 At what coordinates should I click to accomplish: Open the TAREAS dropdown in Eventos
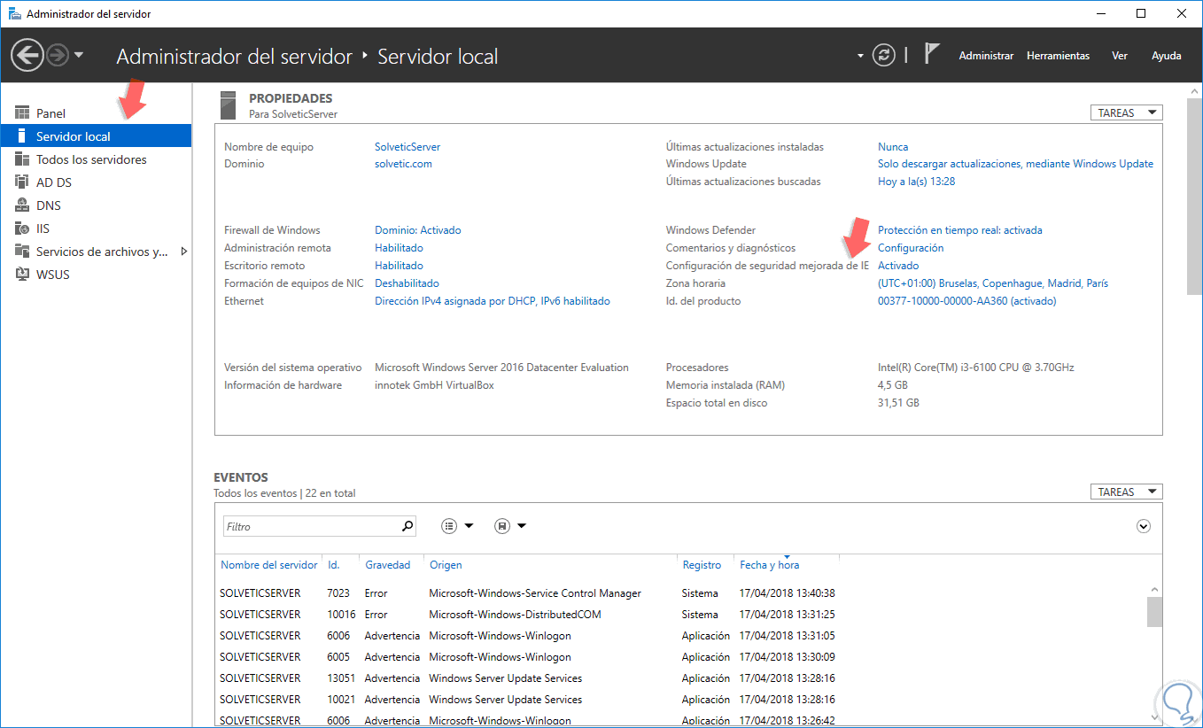1127,492
